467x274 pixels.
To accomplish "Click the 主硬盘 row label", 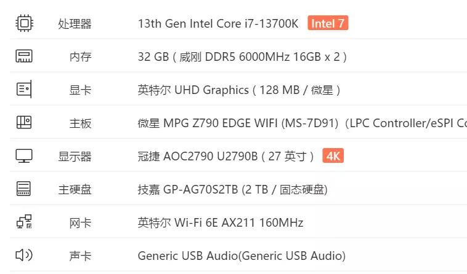I will pyautogui.click(x=75, y=189).
